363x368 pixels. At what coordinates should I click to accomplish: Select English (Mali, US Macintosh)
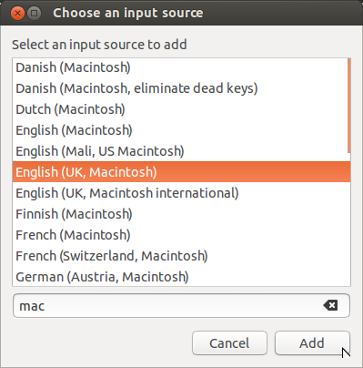tap(181, 151)
